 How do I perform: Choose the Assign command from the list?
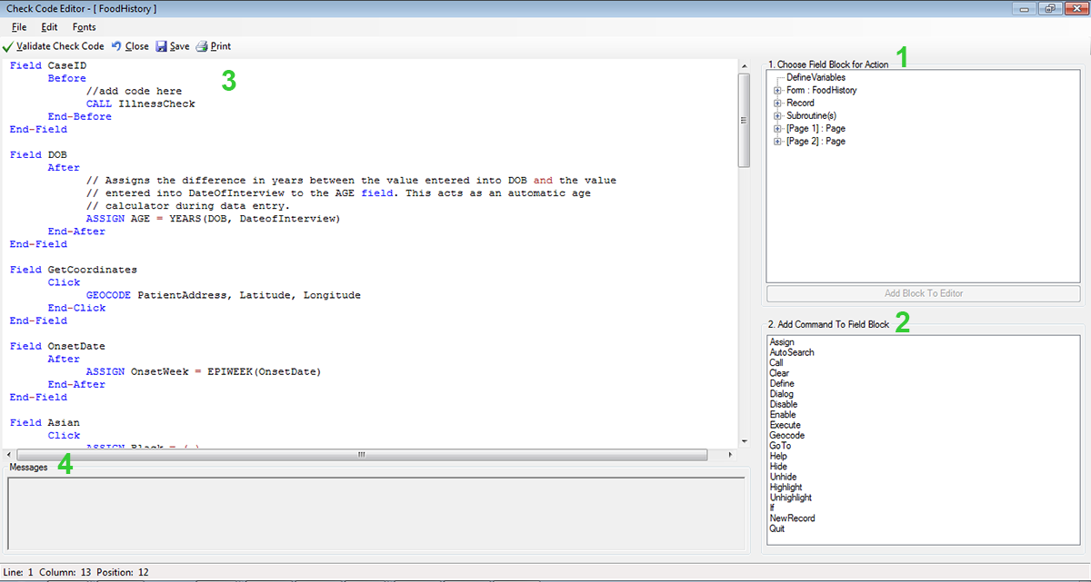coord(781,342)
